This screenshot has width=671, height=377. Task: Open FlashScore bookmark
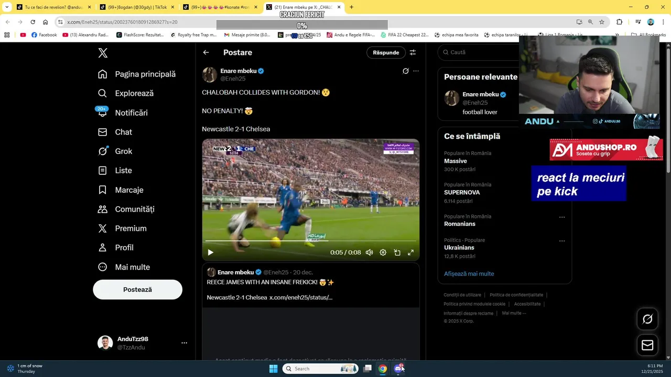tap(140, 35)
